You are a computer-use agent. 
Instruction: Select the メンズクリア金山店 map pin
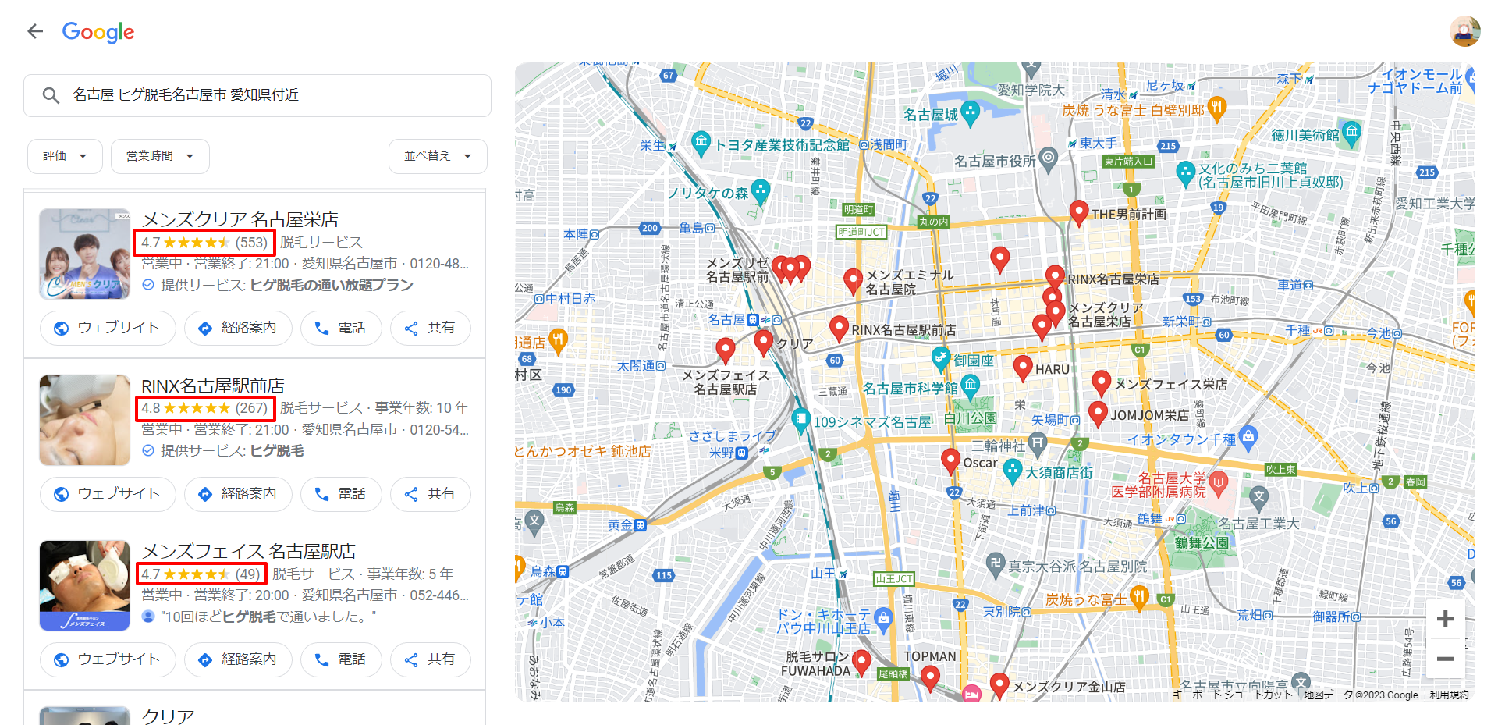(x=999, y=685)
